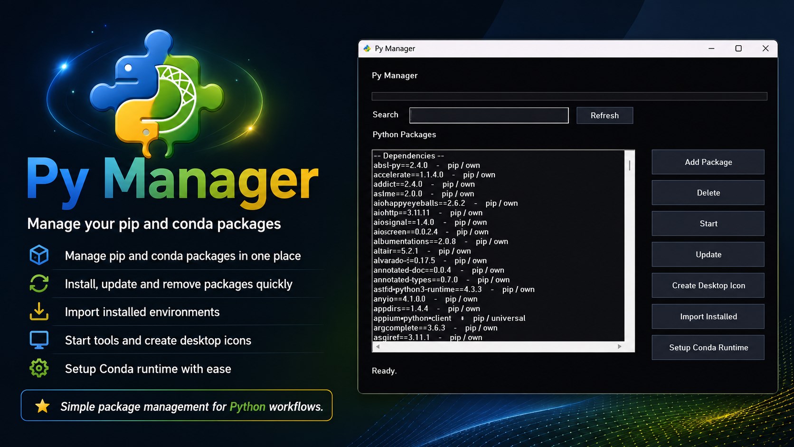The width and height of the screenshot is (794, 447).
Task: Click the horizontal scrollbar left arrow
Action: click(x=378, y=347)
